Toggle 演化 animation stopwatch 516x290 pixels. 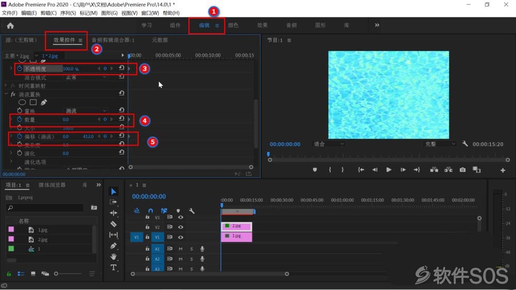20,153
